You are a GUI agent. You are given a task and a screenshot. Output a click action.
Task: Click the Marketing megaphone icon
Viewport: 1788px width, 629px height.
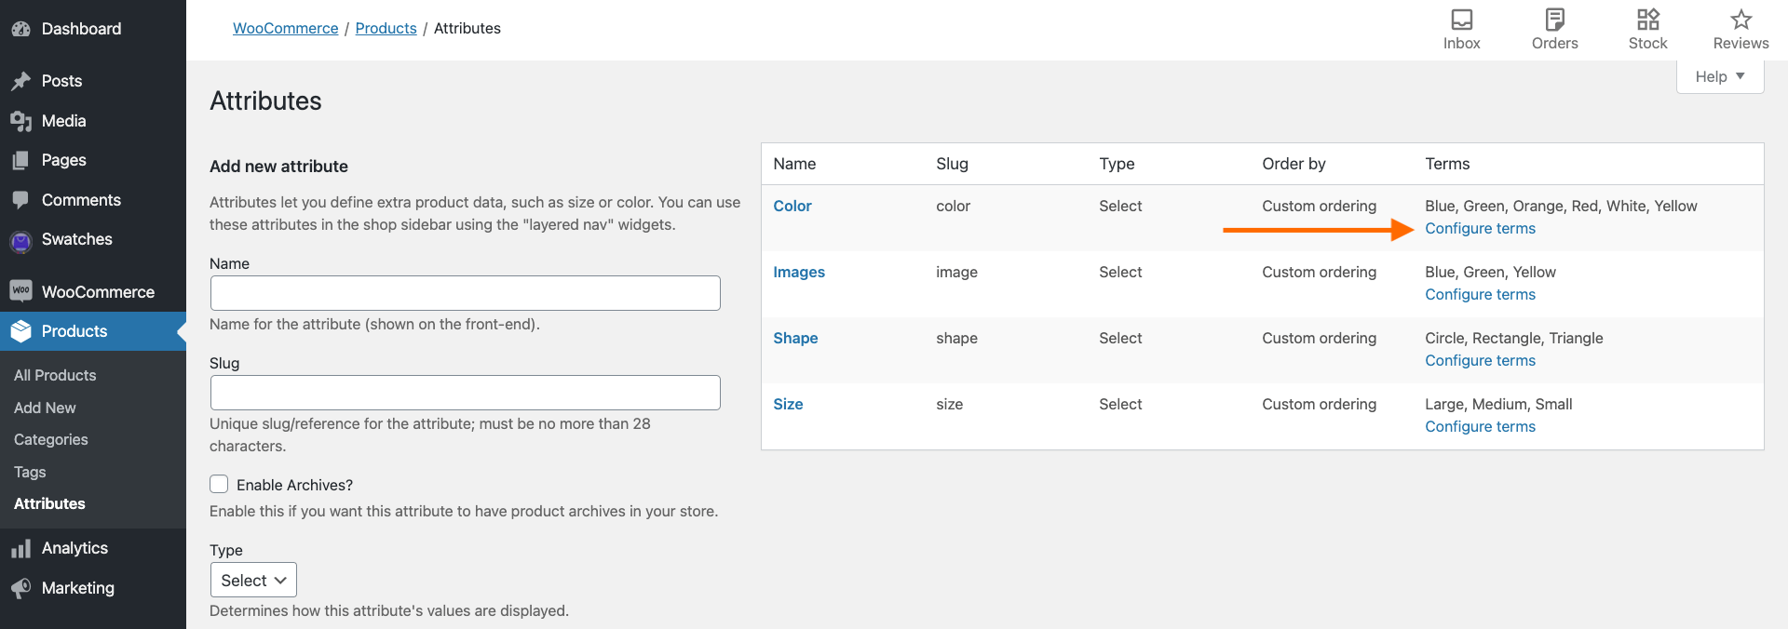(x=20, y=589)
